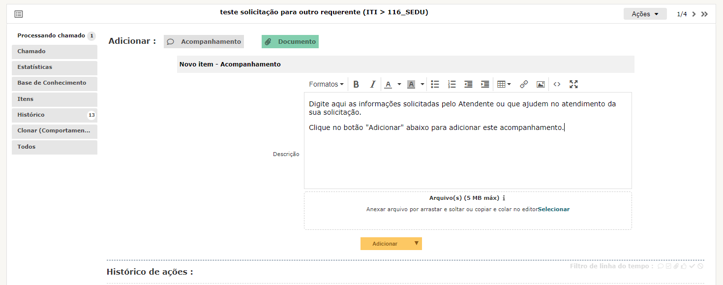
Task: Filter timeline by follow-up comments
Action: point(661,266)
